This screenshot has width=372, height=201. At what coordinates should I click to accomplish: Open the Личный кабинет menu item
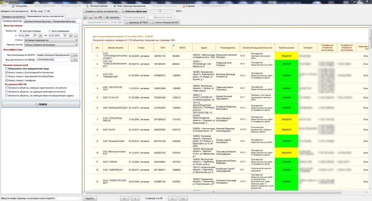(97, 6)
